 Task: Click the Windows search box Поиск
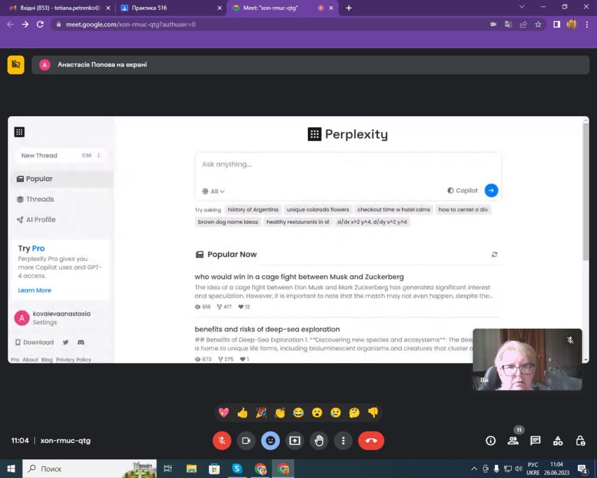tap(82, 469)
